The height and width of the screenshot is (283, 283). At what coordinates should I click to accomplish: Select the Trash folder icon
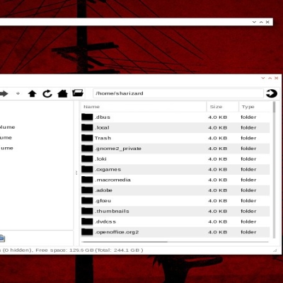(87, 138)
